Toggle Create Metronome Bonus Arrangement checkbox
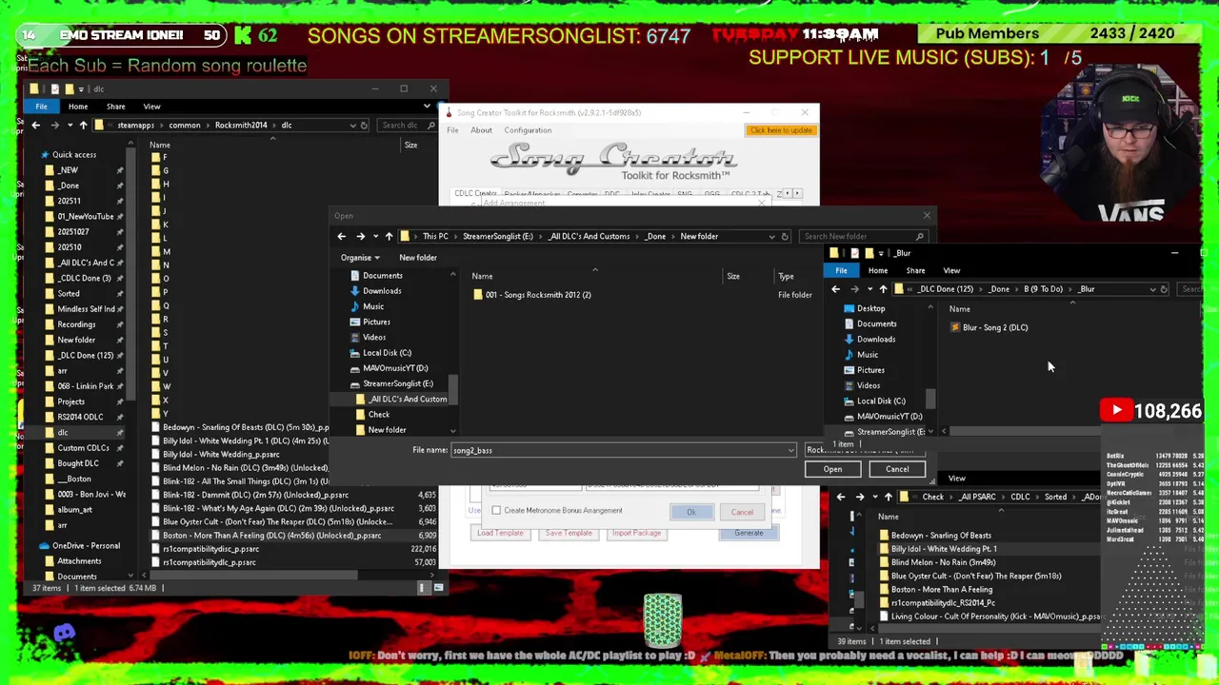The image size is (1219, 685). click(x=496, y=511)
